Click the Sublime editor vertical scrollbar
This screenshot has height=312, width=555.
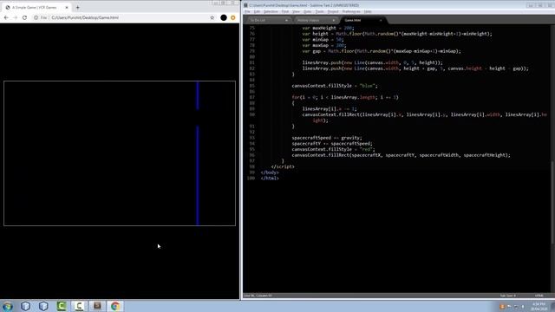pos(552,202)
